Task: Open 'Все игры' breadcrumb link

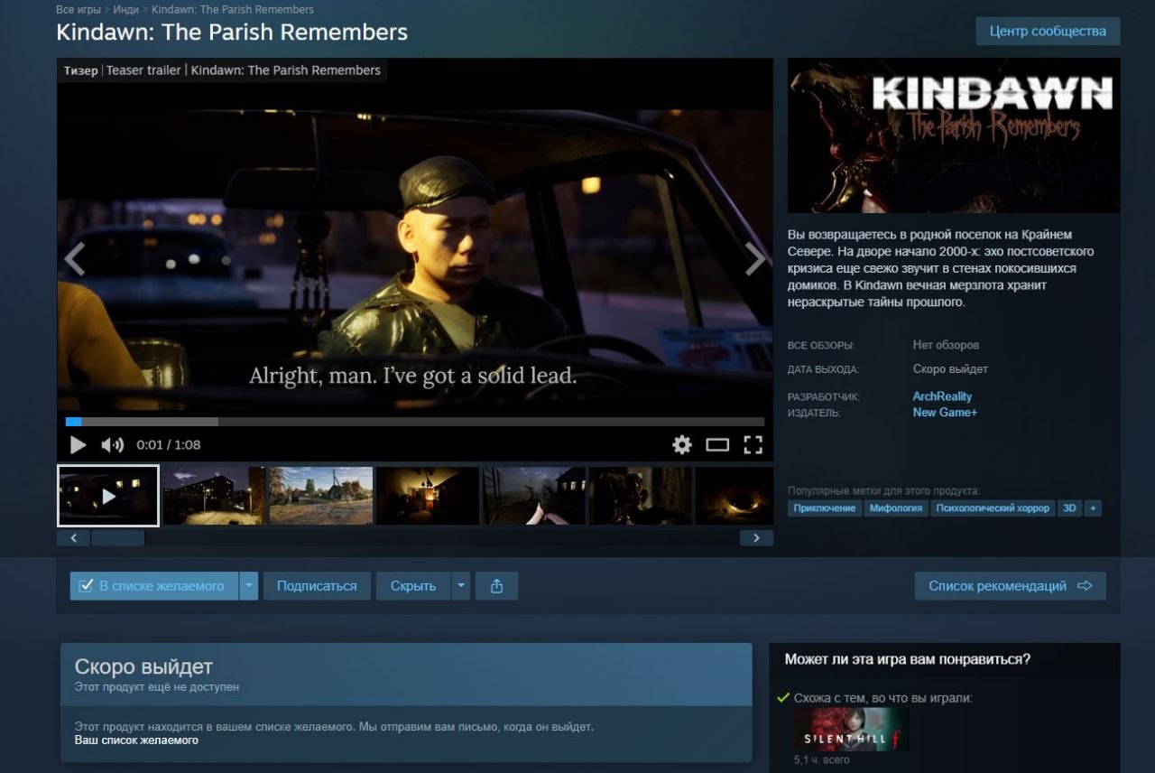Action: coord(79,9)
